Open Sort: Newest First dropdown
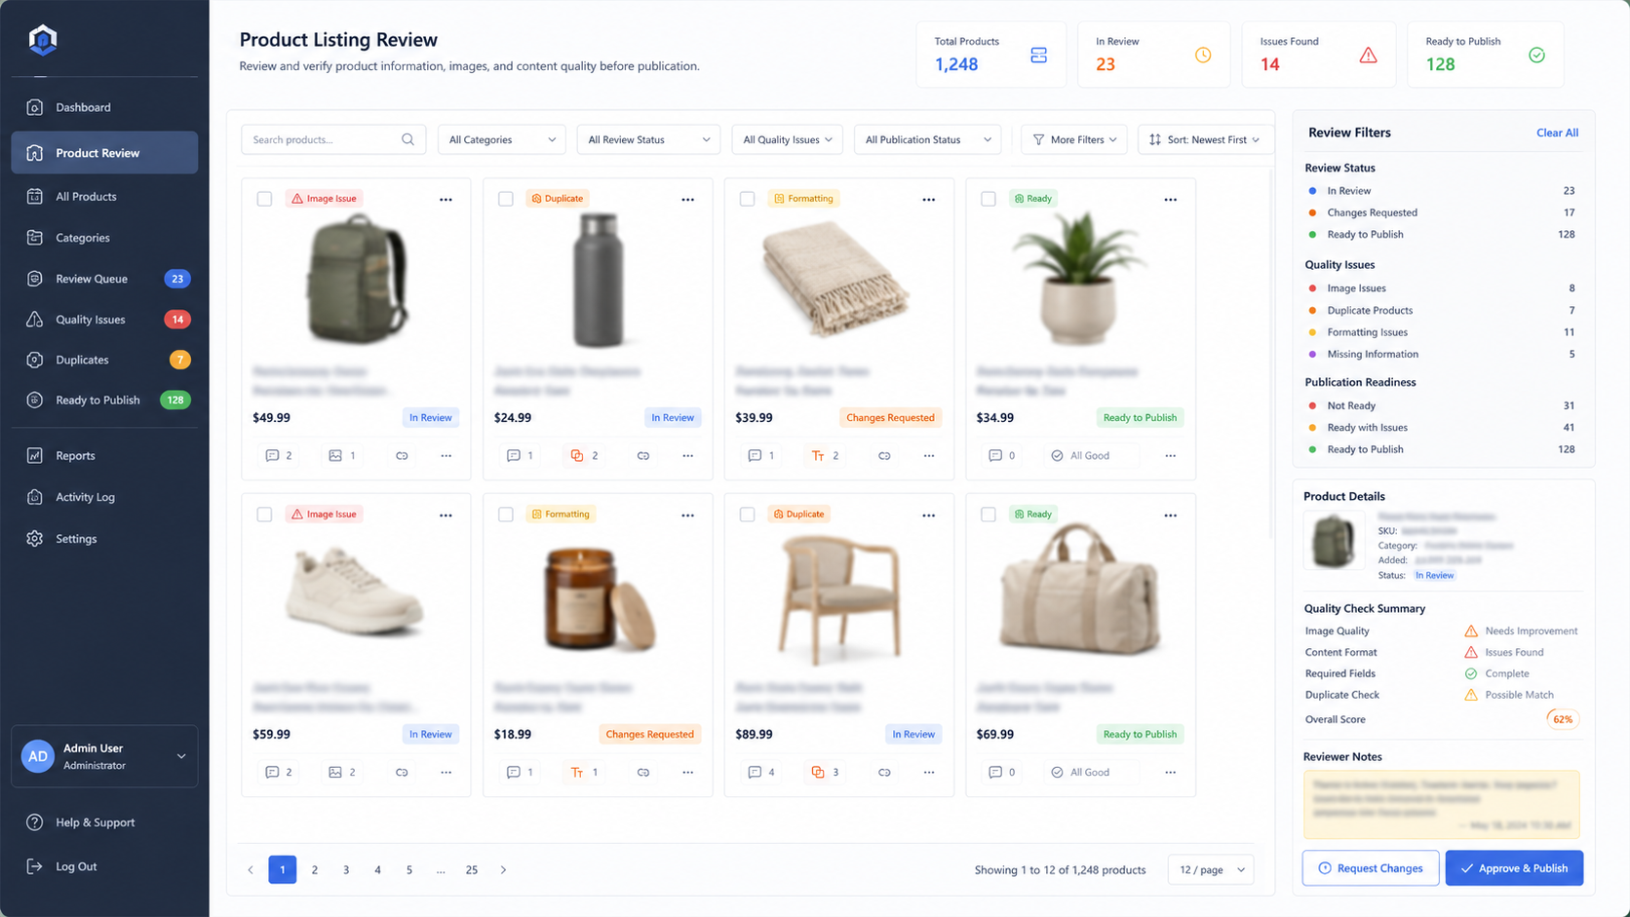1630x917 pixels. click(1205, 139)
